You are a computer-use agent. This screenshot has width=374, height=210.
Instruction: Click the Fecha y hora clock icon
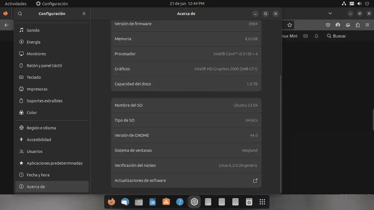[21, 175]
